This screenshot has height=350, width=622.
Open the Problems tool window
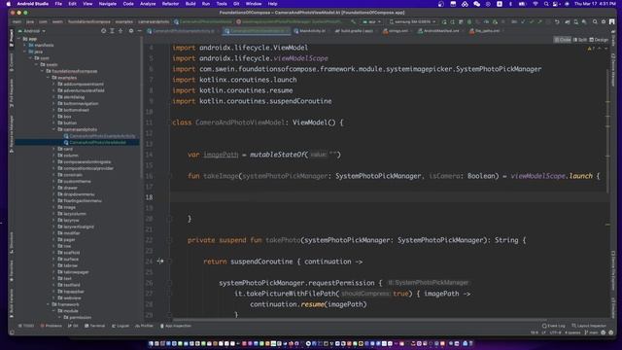click(52, 326)
